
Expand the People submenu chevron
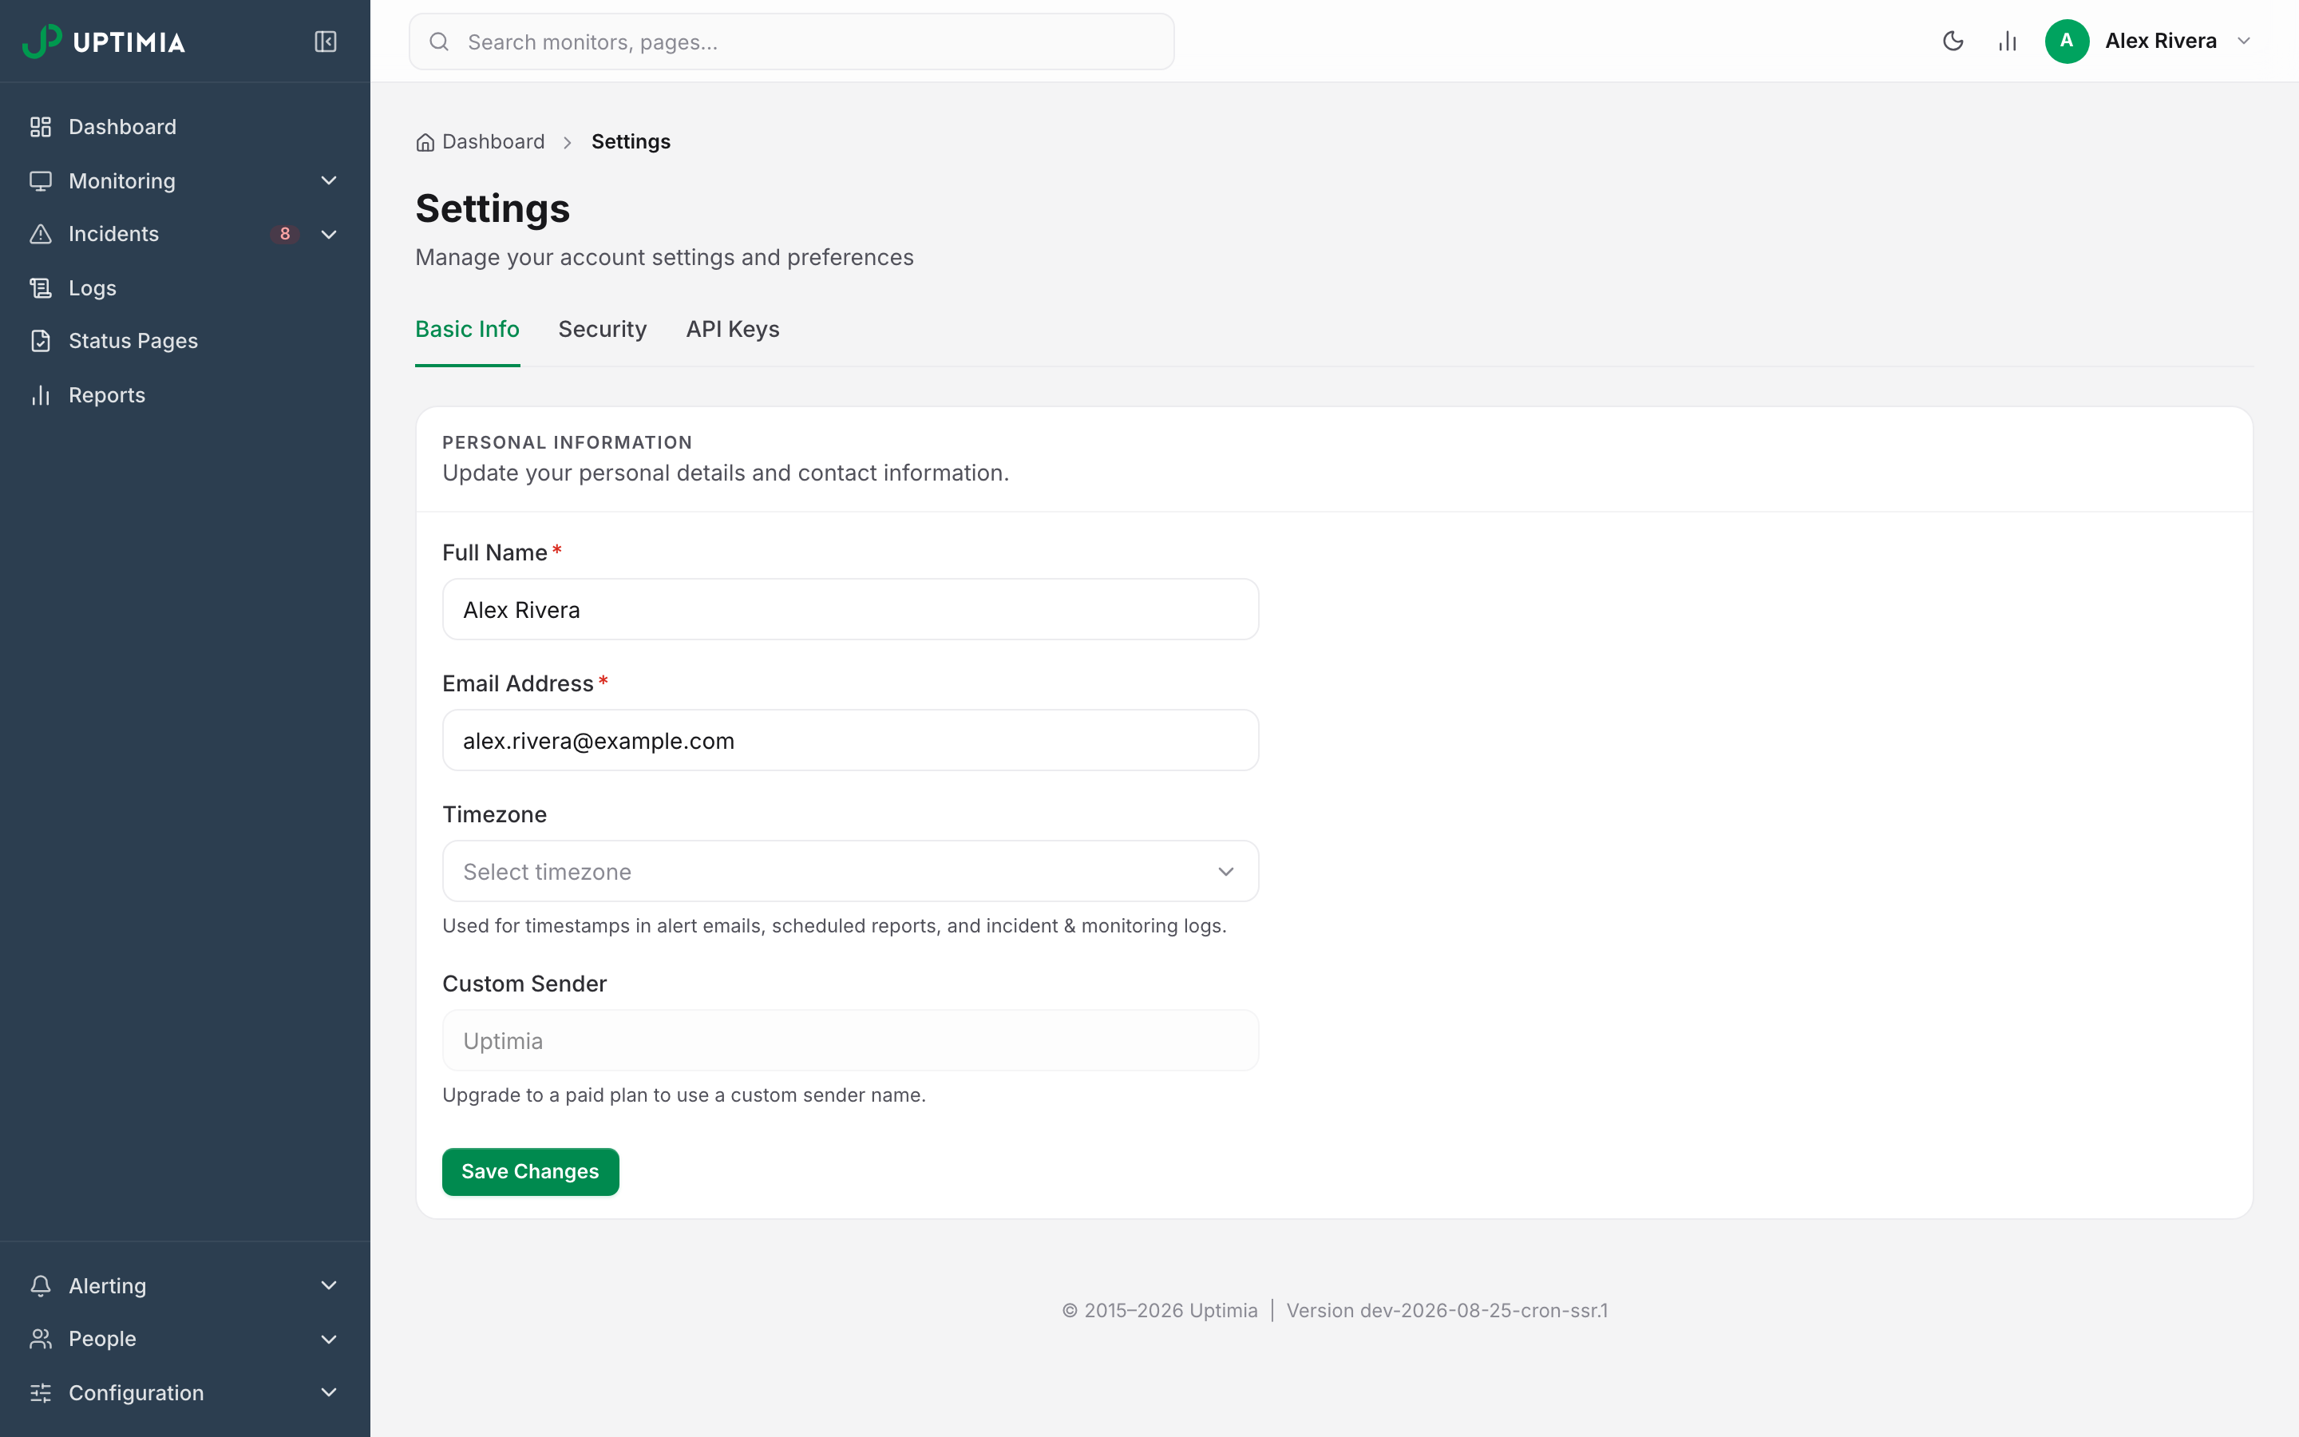[329, 1339]
